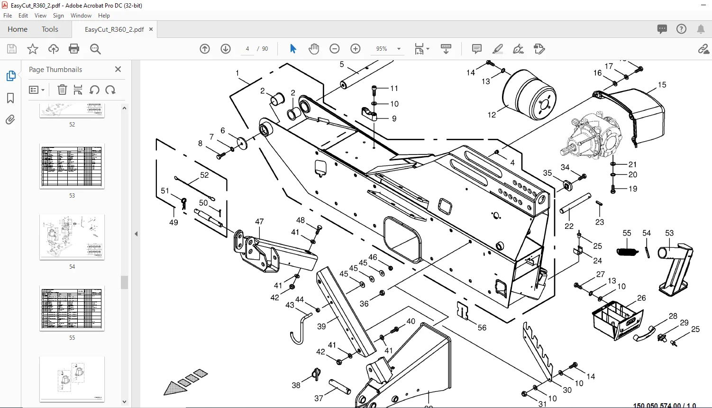Screen dimensions: 712x408
Task: Open the 95% zoom level dropdown
Action: click(x=399, y=49)
